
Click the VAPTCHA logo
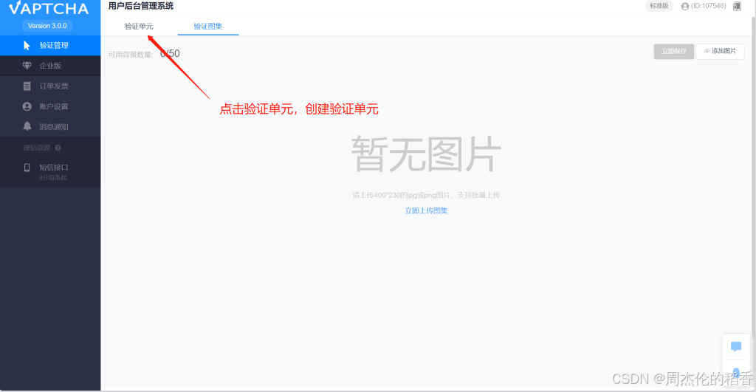pos(49,9)
